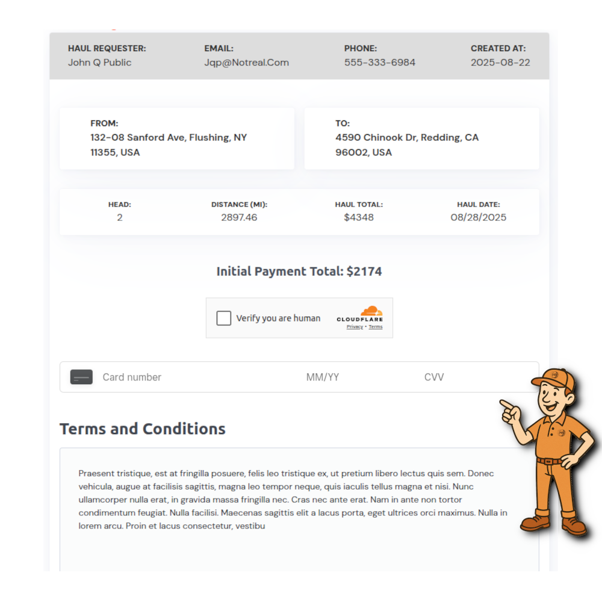The height and width of the screenshot is (602, 602).
Task: Click the Terms and Conditions heading
Action: 143,429
